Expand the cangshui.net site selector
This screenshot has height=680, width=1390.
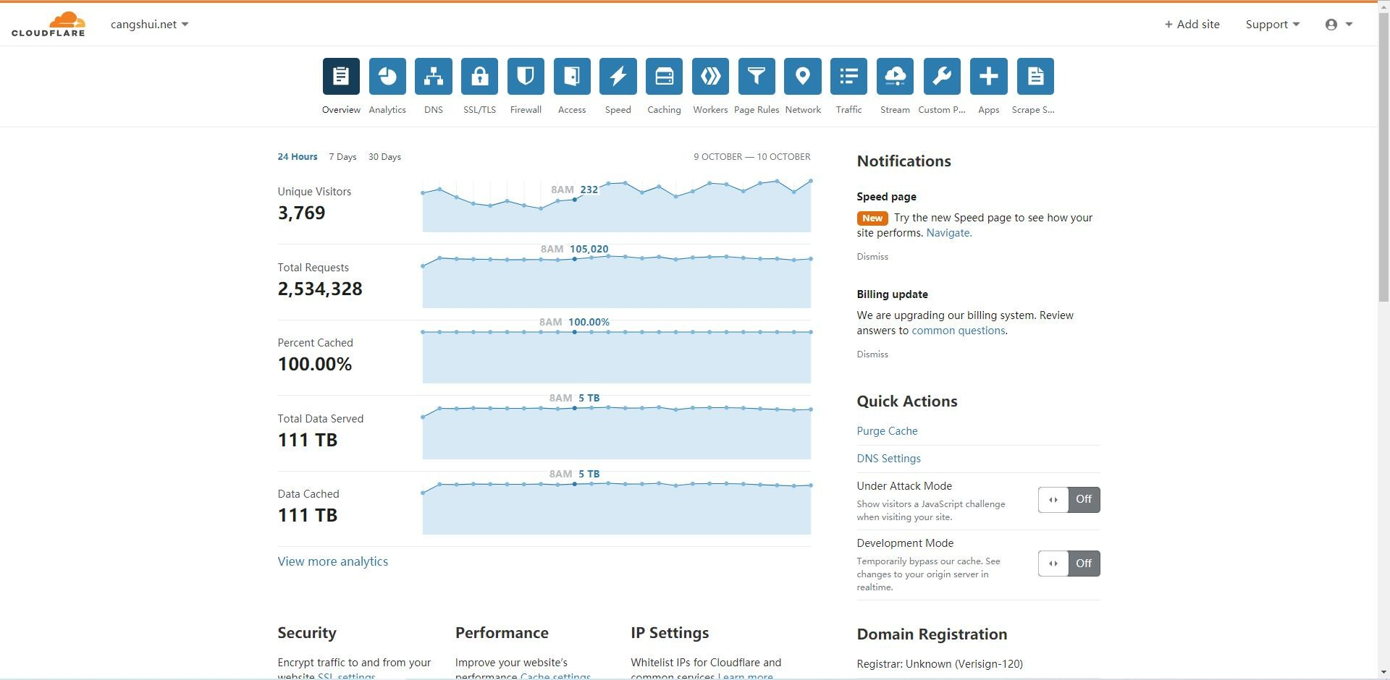[x=149, y=24]
